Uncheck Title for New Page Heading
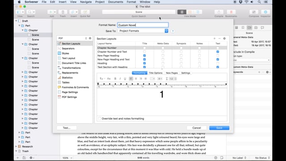The width and height of the screenshot is (286, 161). click(144, 55)
